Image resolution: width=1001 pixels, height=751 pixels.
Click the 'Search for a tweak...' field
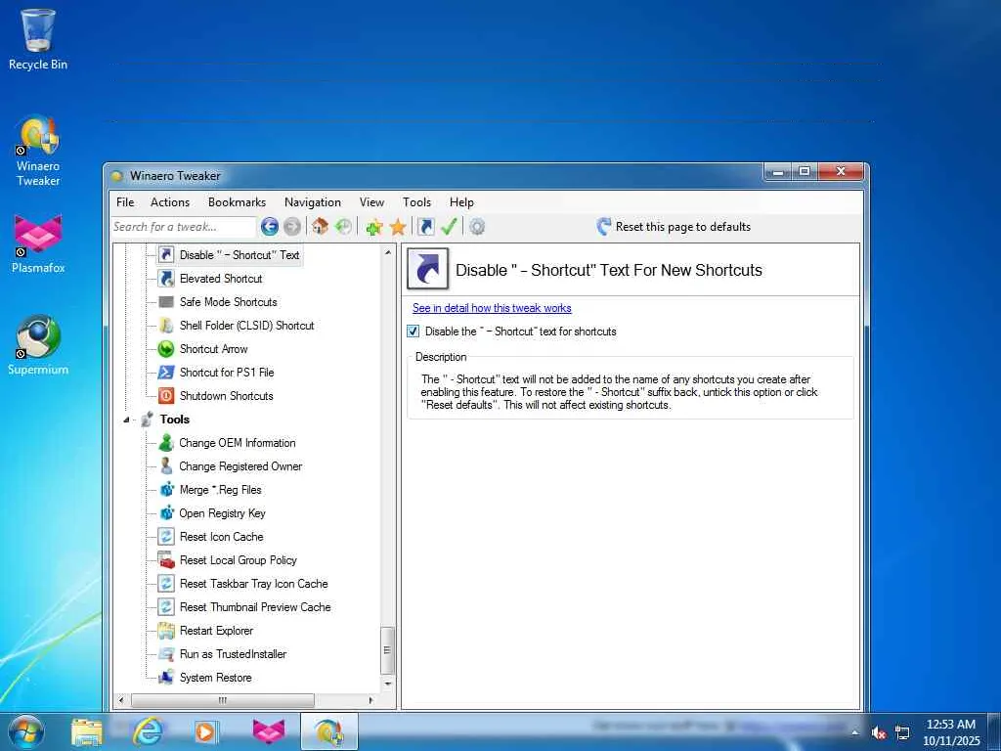(x=184, y=227)
